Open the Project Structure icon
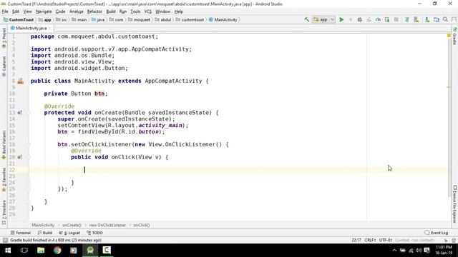Image resolution: width=458 pixels, height=257 pixels. pos(437,19)
